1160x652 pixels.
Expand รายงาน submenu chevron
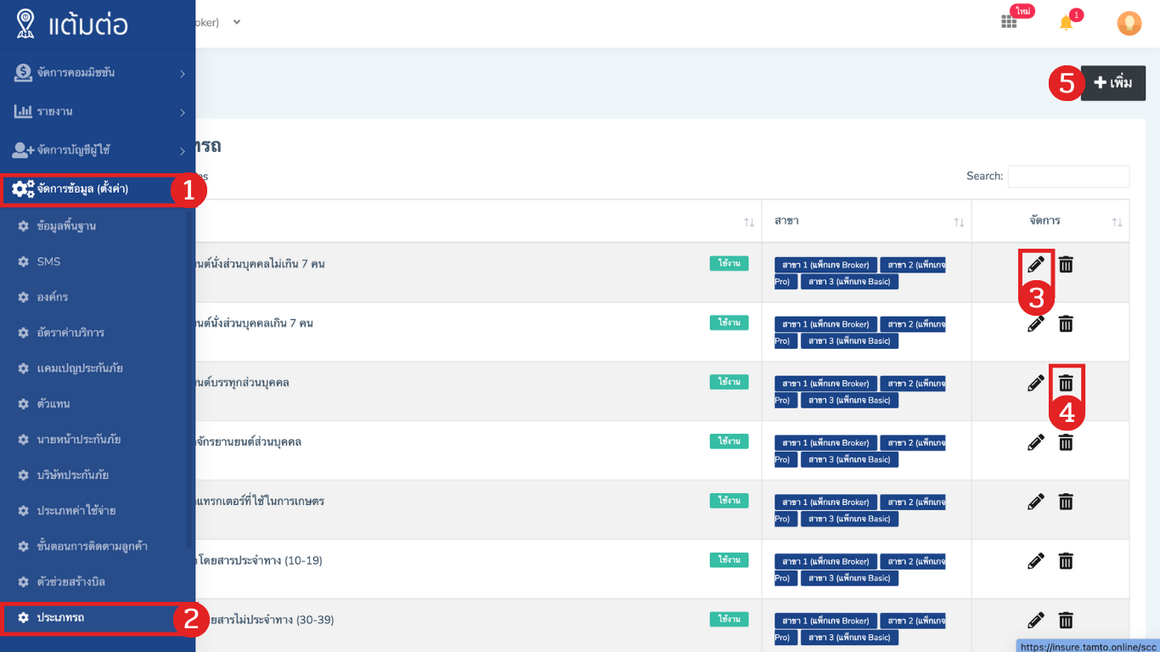(182, 112)
